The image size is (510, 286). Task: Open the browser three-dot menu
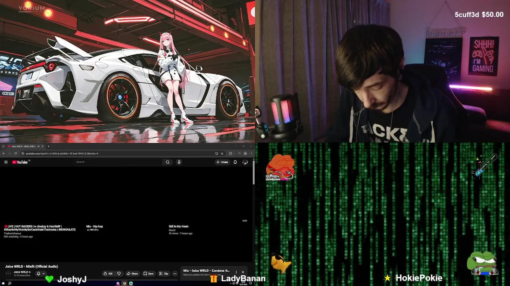pos(251,153)
